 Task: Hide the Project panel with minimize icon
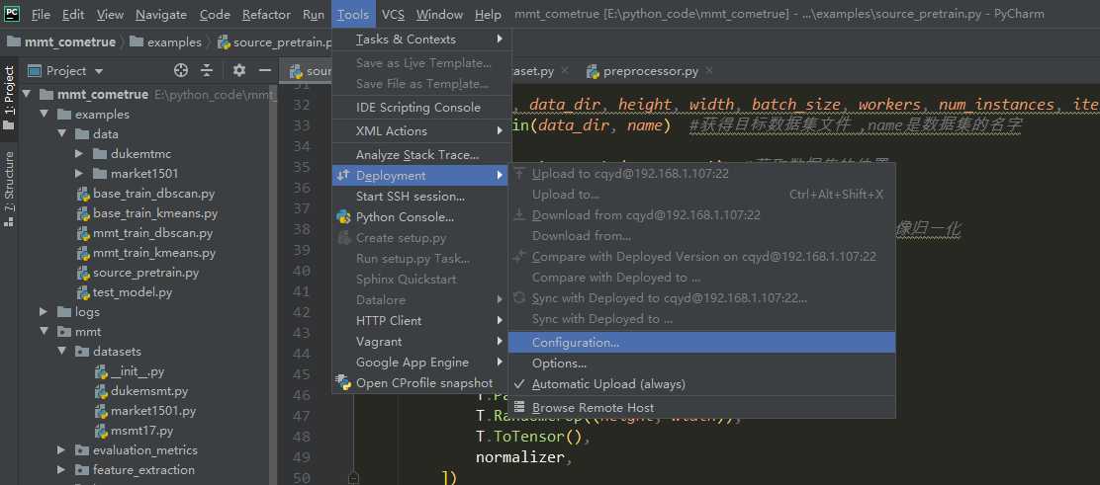coord(264,70)
